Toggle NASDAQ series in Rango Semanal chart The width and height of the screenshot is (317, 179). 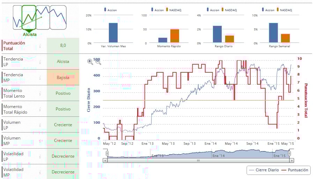pos(284,10)
